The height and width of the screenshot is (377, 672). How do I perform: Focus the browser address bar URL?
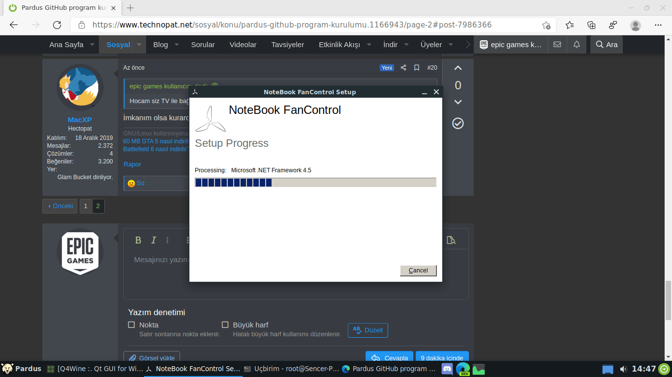click(292, 25)
